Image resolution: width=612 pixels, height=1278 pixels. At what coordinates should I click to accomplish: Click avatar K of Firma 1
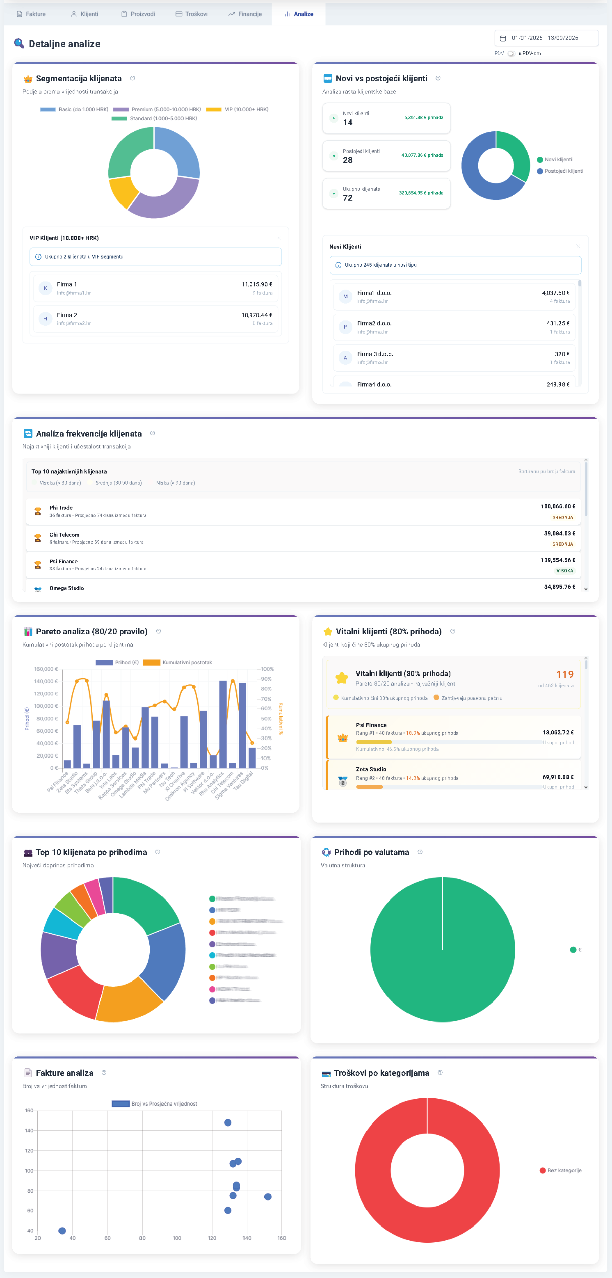(45, 288)
